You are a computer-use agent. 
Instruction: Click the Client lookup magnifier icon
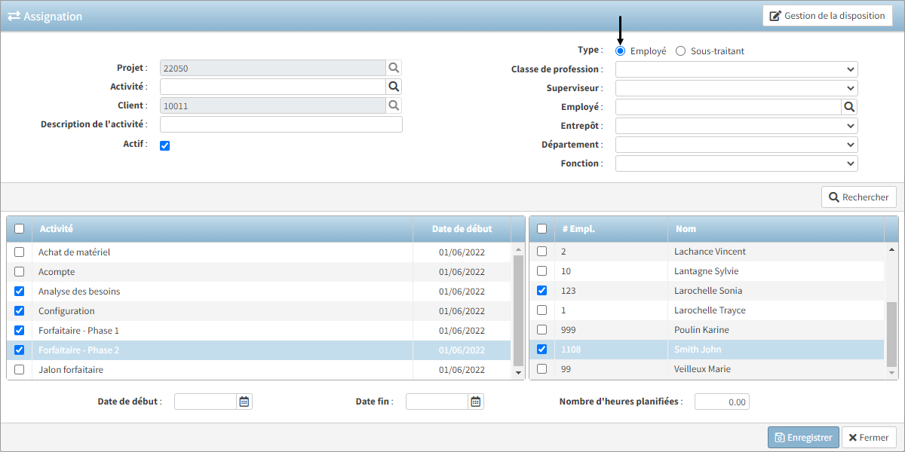pos(394,105)
